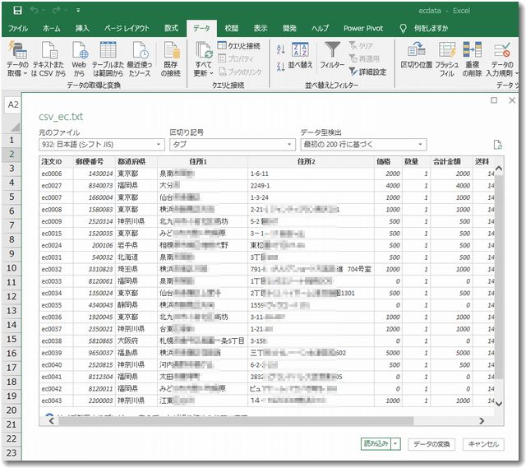
Task: Click the データの変換 button
Action: [x=431, y=444]
